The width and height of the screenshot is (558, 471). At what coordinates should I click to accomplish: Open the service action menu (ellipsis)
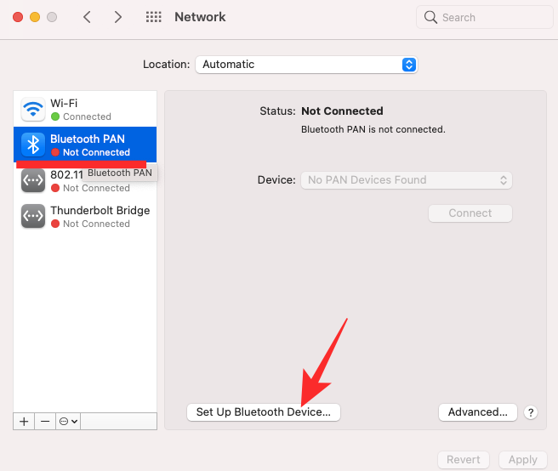point(68,422)
